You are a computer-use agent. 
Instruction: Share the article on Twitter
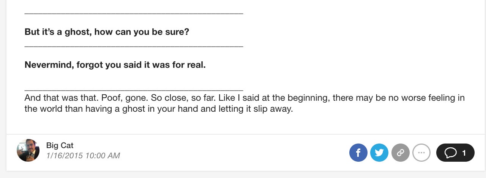[379, 153]
